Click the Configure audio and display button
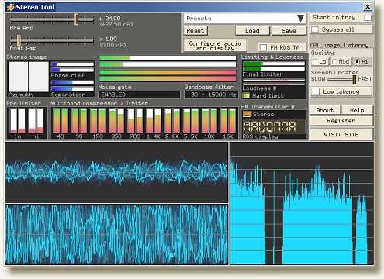This screenshot has height=279, width=384. coord(215,46)
